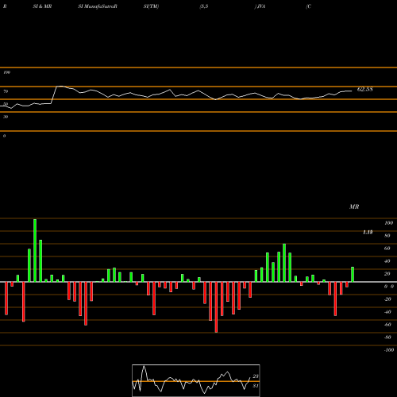Click the longest red MR histogram bar
The width and height of the screenshot is (397, 397).
216,307
